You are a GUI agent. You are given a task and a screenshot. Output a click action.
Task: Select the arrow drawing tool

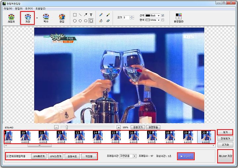pyautogui.click(x=86, y=15)
